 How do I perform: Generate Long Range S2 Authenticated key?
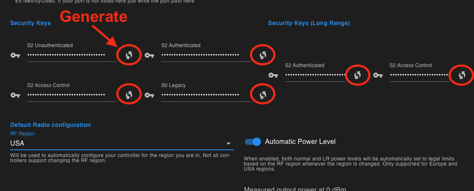pyautogui.click(x=357, y=75)
